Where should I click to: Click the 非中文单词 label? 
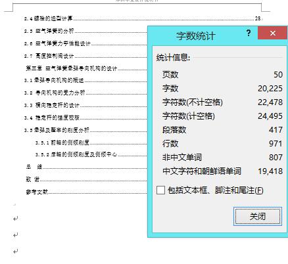tap(182, 158)
